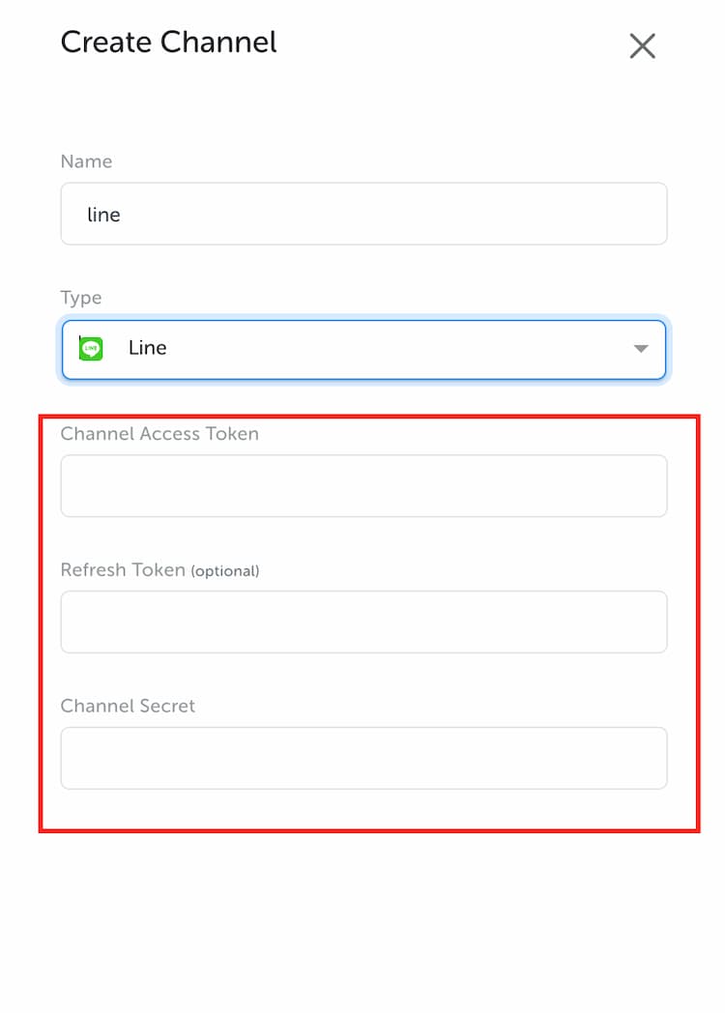Click the Type field label
Viewport: 725px width, 1013px height.
coord(81,298)
